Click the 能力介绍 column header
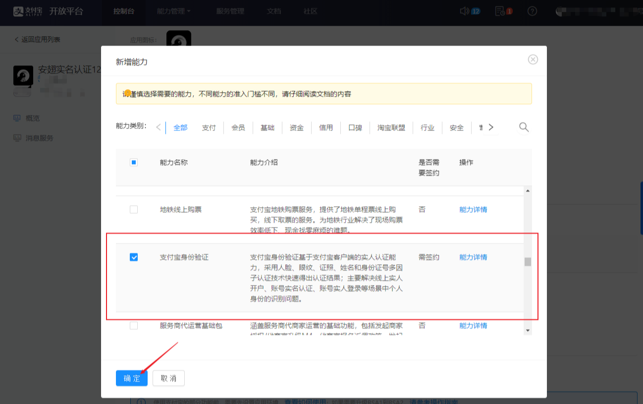The height and width of the screenshot is (404, 643). coord(264,162)
